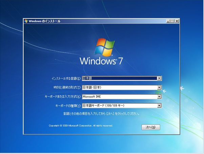Click the キーボードの種類(Y) label
The image size is (204, 154).
68,106
